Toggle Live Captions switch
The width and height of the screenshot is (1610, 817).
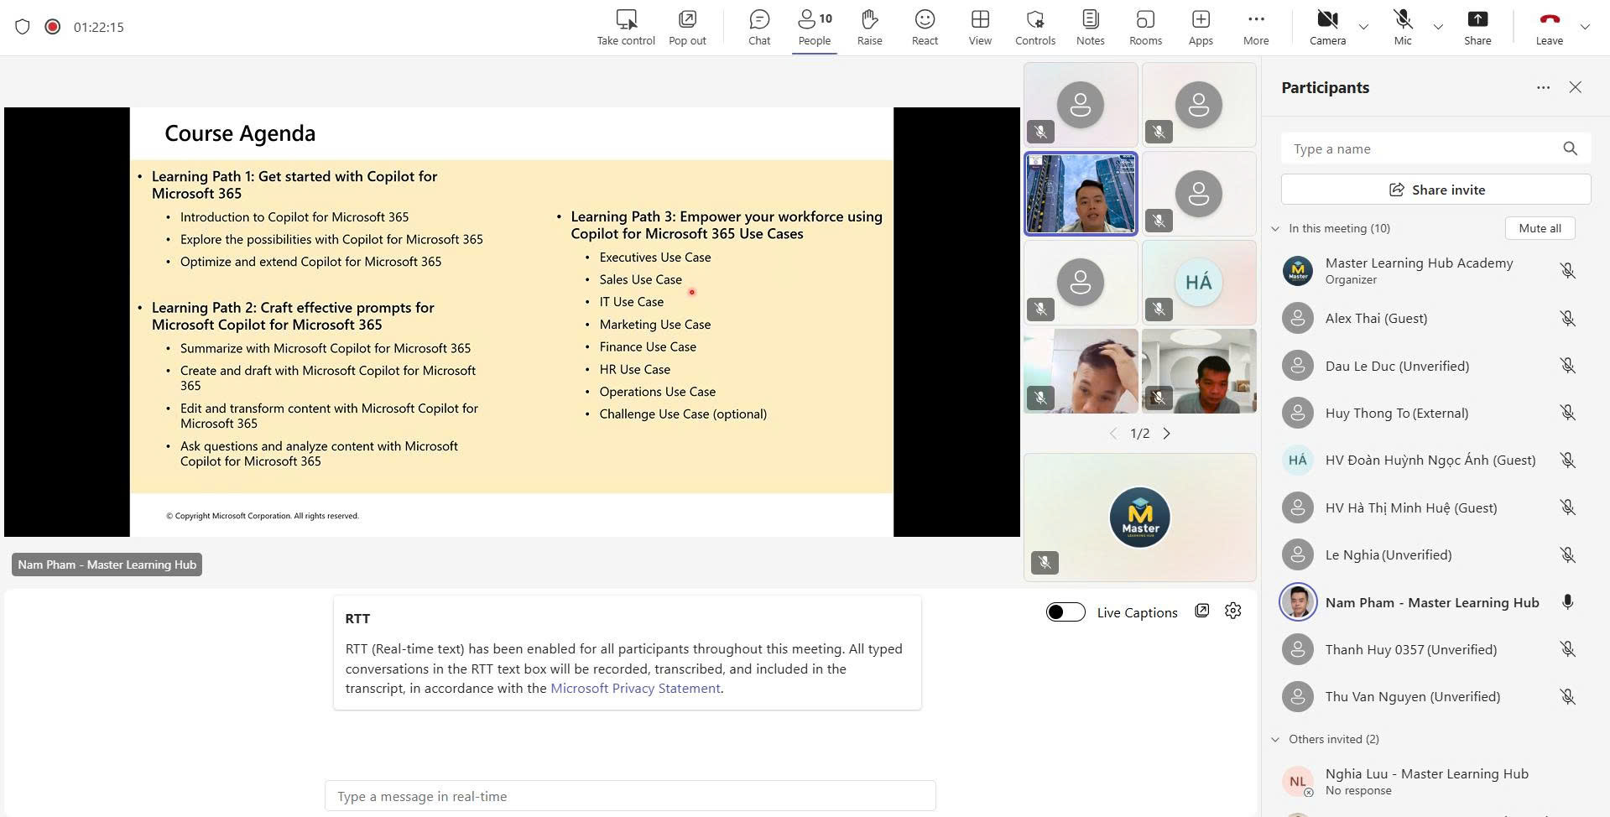(x=1065, y=612)
